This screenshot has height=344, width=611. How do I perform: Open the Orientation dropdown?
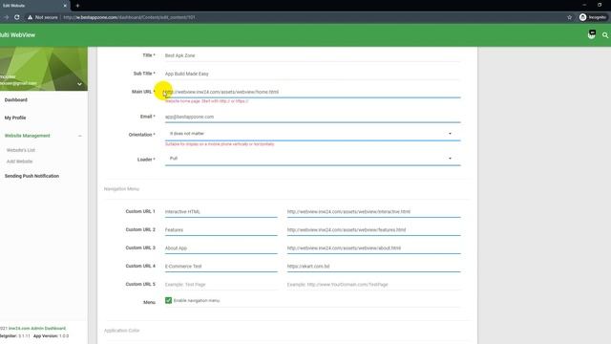coord(312,134)
